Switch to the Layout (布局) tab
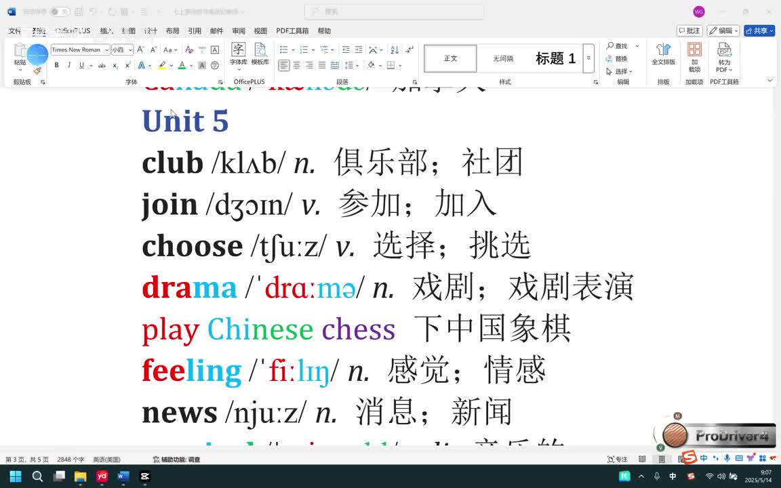This screenshot has width=781, height=488. click(172, 31)
